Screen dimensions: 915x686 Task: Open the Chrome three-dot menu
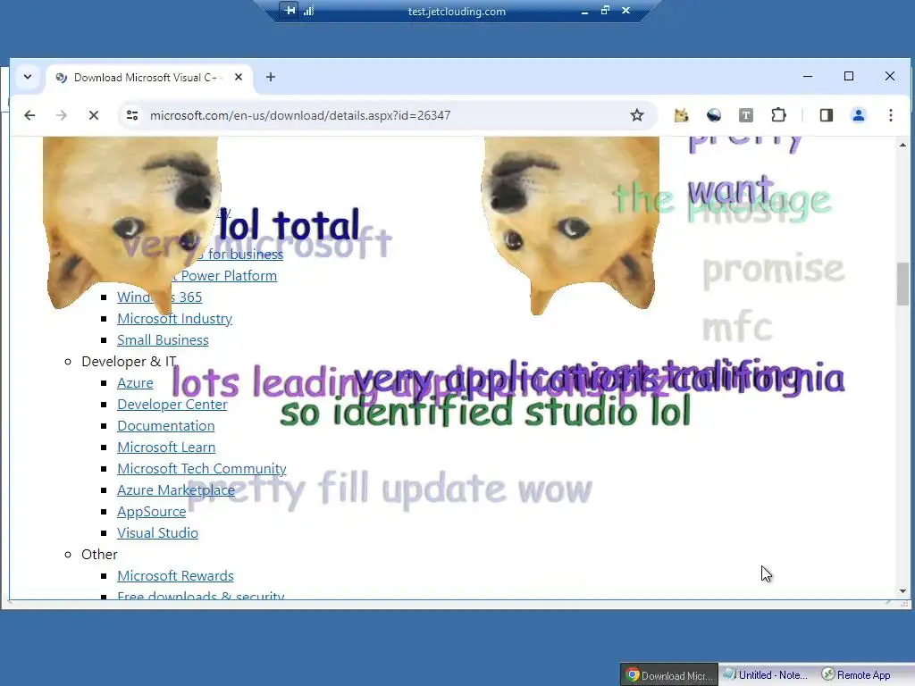[891, 115]
